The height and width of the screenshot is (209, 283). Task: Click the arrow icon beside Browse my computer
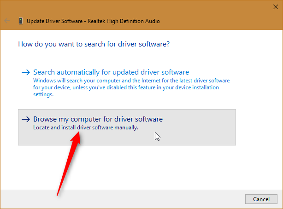[26, 119]
